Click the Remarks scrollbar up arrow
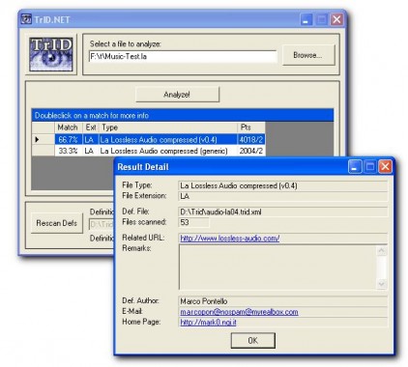Viewport: 408px width, 367px height. point(382,250)
